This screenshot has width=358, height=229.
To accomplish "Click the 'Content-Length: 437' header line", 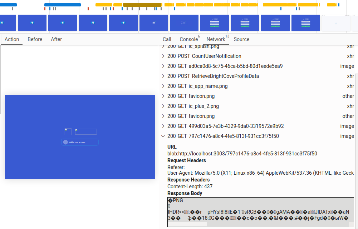I will click(x=190, y=186).
